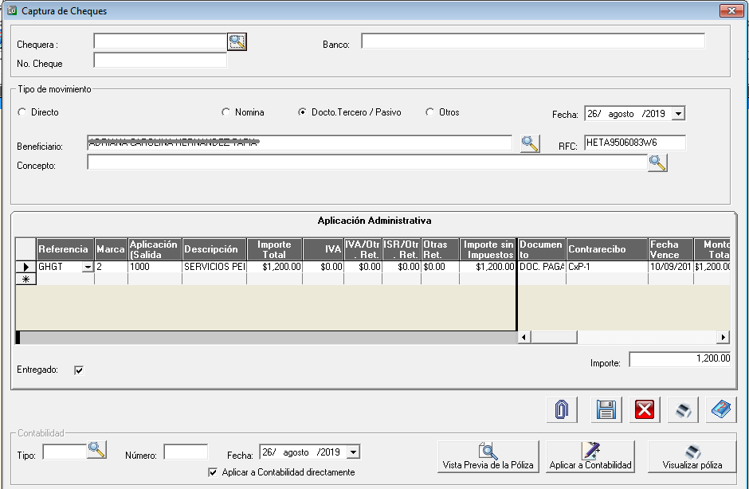Open the Contabilidad Fecha date picker
This screenshot has height=489, width=749.
click(x=352, y=452)
